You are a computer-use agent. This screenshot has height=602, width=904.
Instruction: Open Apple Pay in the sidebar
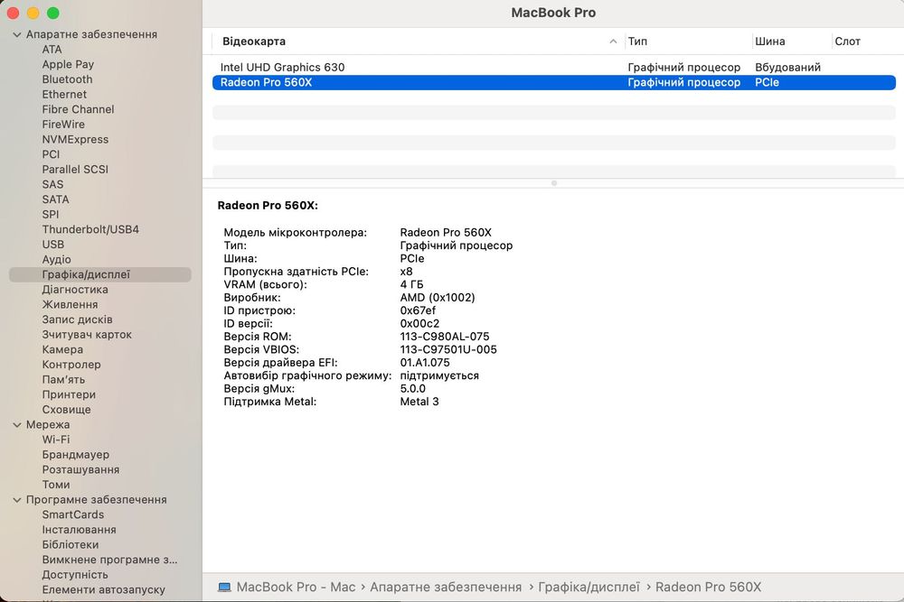coord(68,64)
